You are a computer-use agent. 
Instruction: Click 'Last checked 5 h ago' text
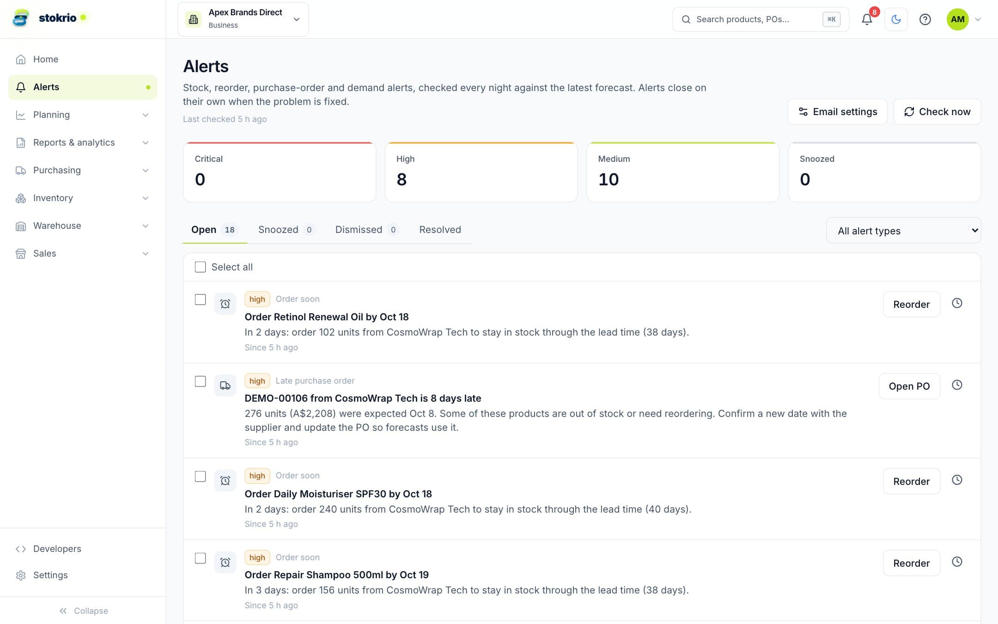pos(225,119)
